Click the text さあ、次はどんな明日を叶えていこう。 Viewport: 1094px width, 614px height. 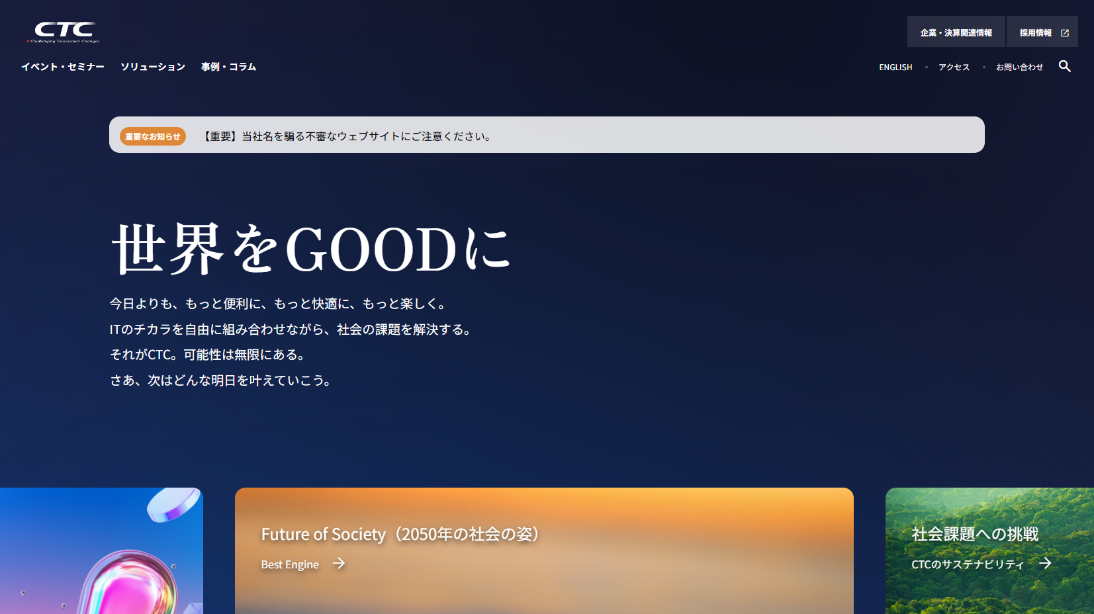tap(222, 380)
